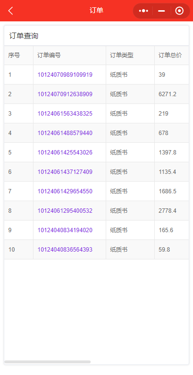Viewport: 193px width, 375px height.
Task: Open the three-dots more menu
Action: tap(144, 11)
